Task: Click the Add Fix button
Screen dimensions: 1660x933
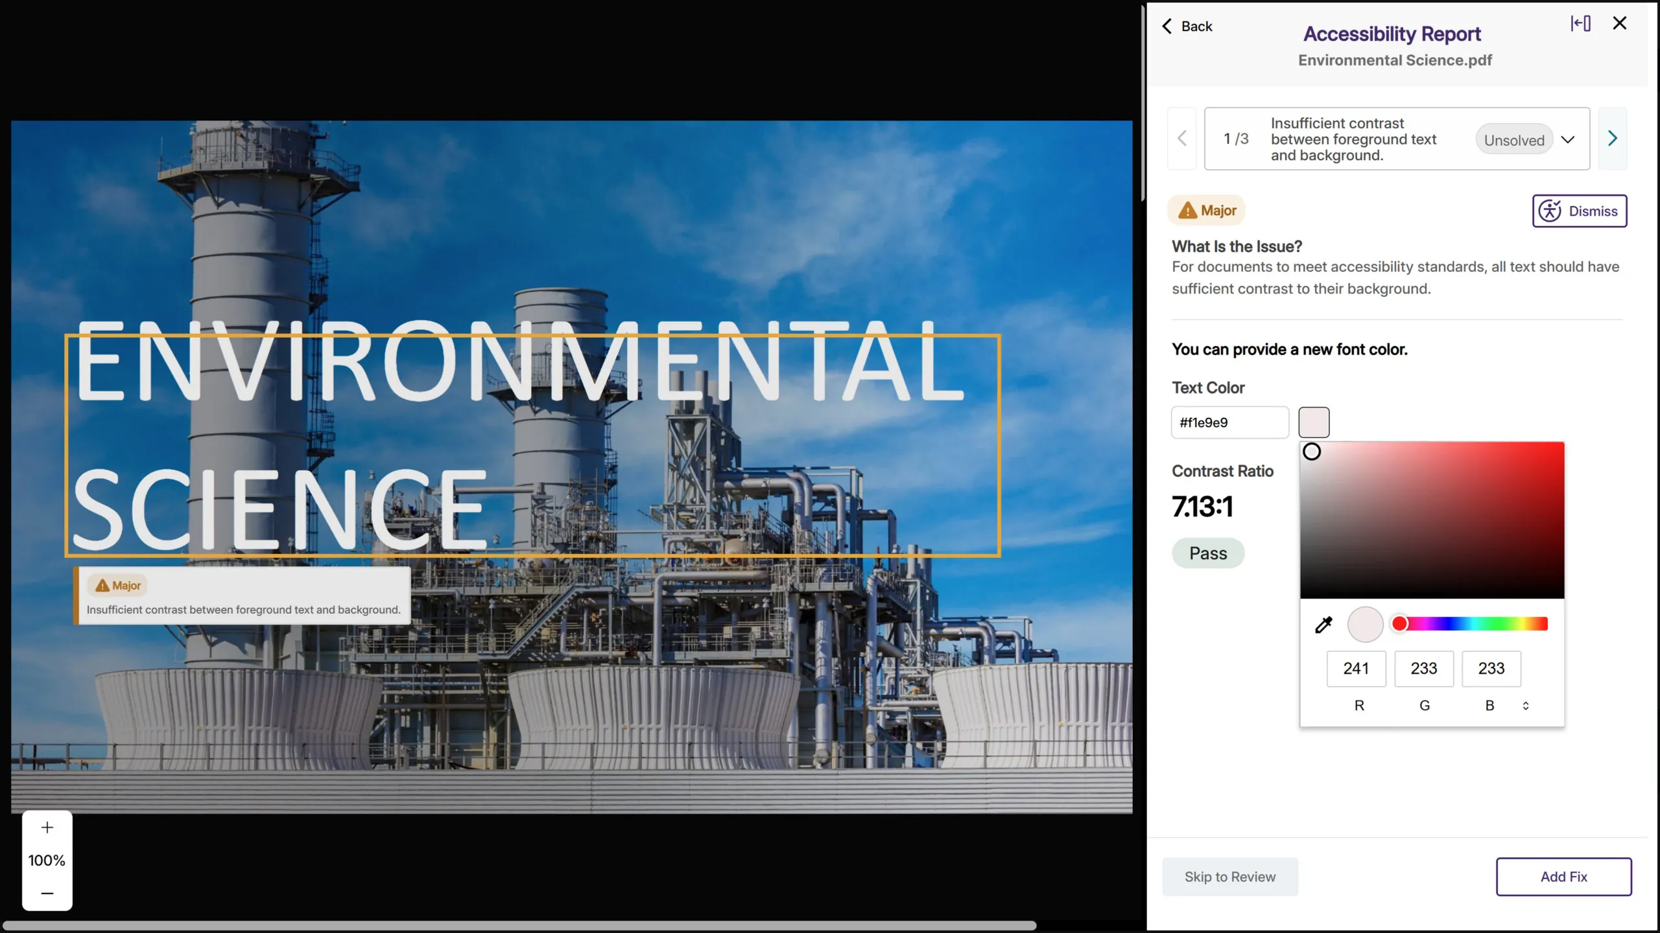Action: (x=1563, y=877)
